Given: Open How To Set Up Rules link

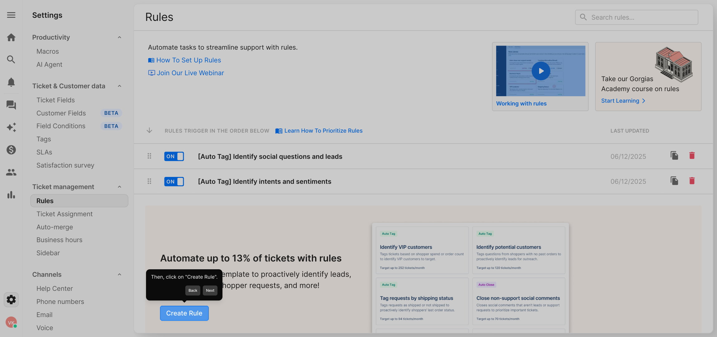Looking at the screenshot, I should point(184,60).
